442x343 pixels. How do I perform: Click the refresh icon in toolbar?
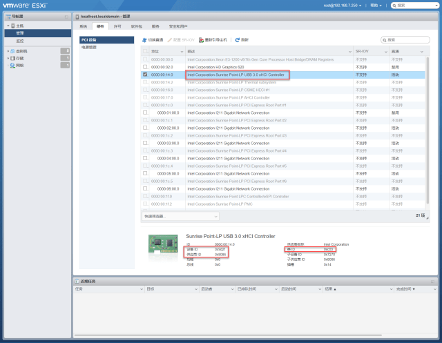[238, 40]
